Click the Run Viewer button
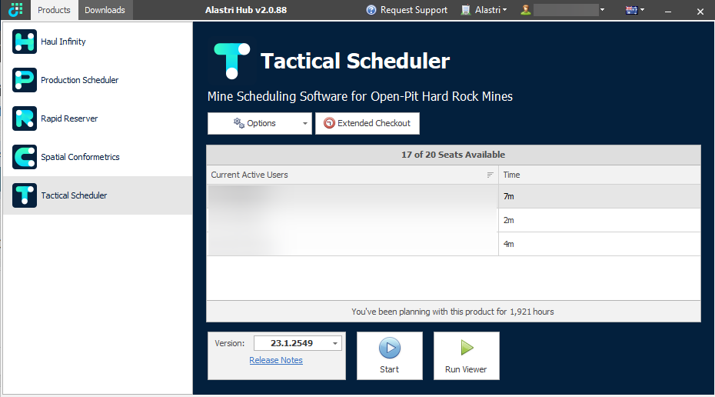The image size is (715, 397). tap(467, 356)
